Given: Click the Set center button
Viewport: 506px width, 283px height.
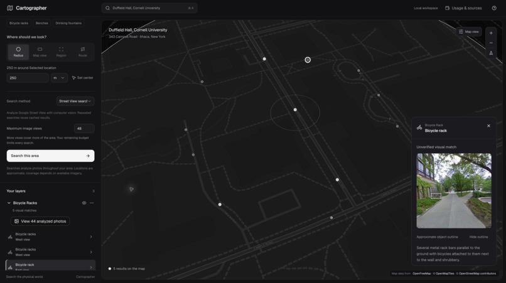Looking at the screenshot, I should point(83,78).
